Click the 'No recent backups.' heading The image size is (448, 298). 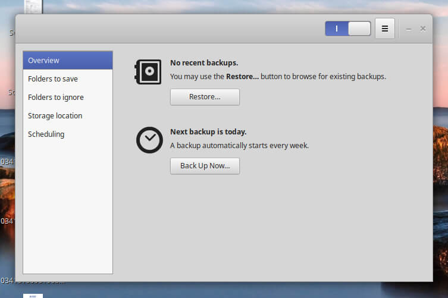click(204, 62)
